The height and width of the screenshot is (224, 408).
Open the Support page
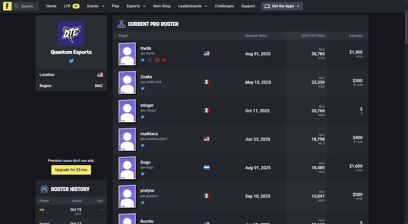pos(248,6)
